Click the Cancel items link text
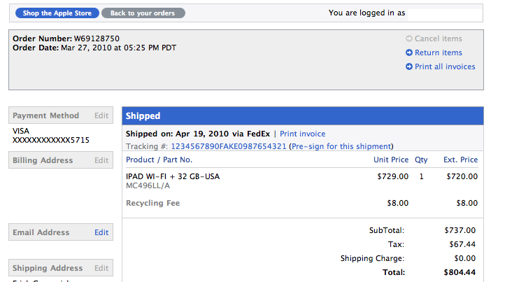 pyautogui.click(x=439, y=39)
